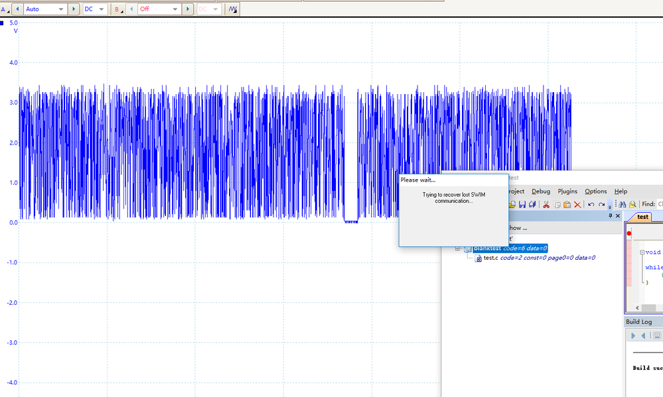Click the Paste clipboard icon
The width and height of the screenshot is (663, 397).
567,204
